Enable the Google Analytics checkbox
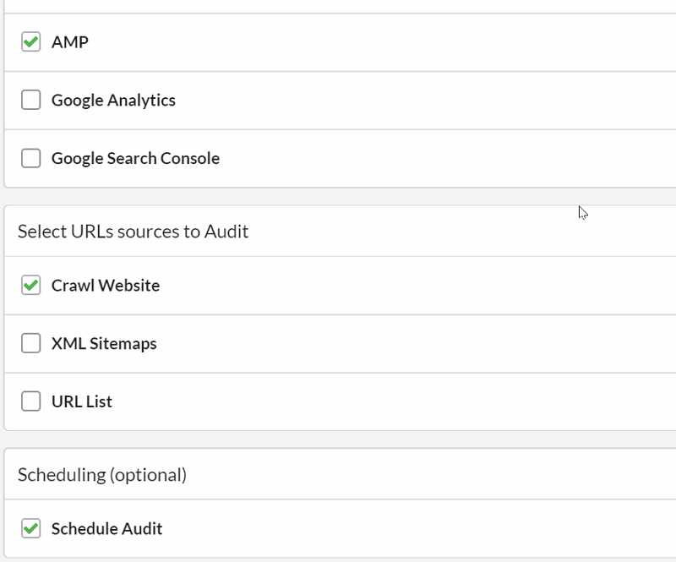The height and width of the screenshot is (562, 676). point(30,100)
